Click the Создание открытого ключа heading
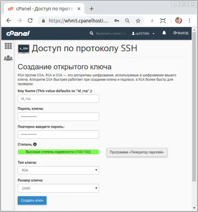 tap(64, 67)
